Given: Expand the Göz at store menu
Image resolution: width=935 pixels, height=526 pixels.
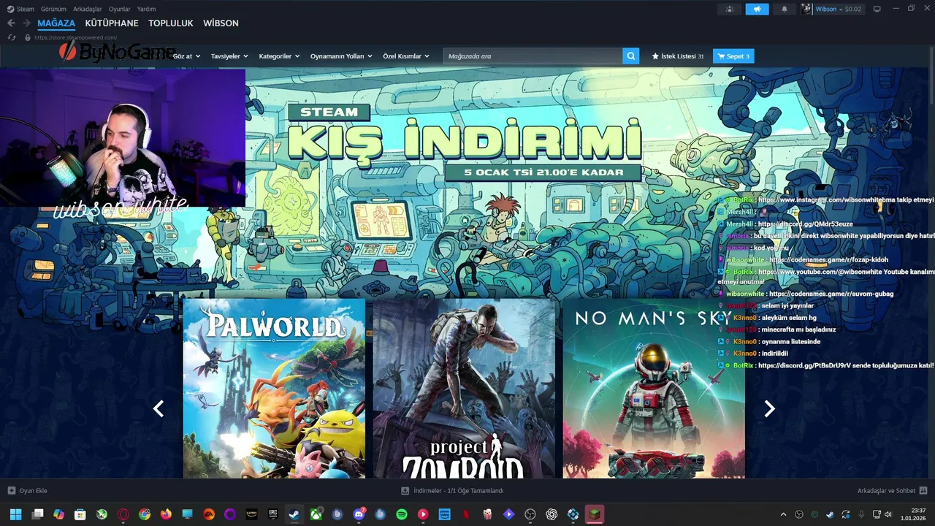Looking at the screenshot, I should 186,56.
